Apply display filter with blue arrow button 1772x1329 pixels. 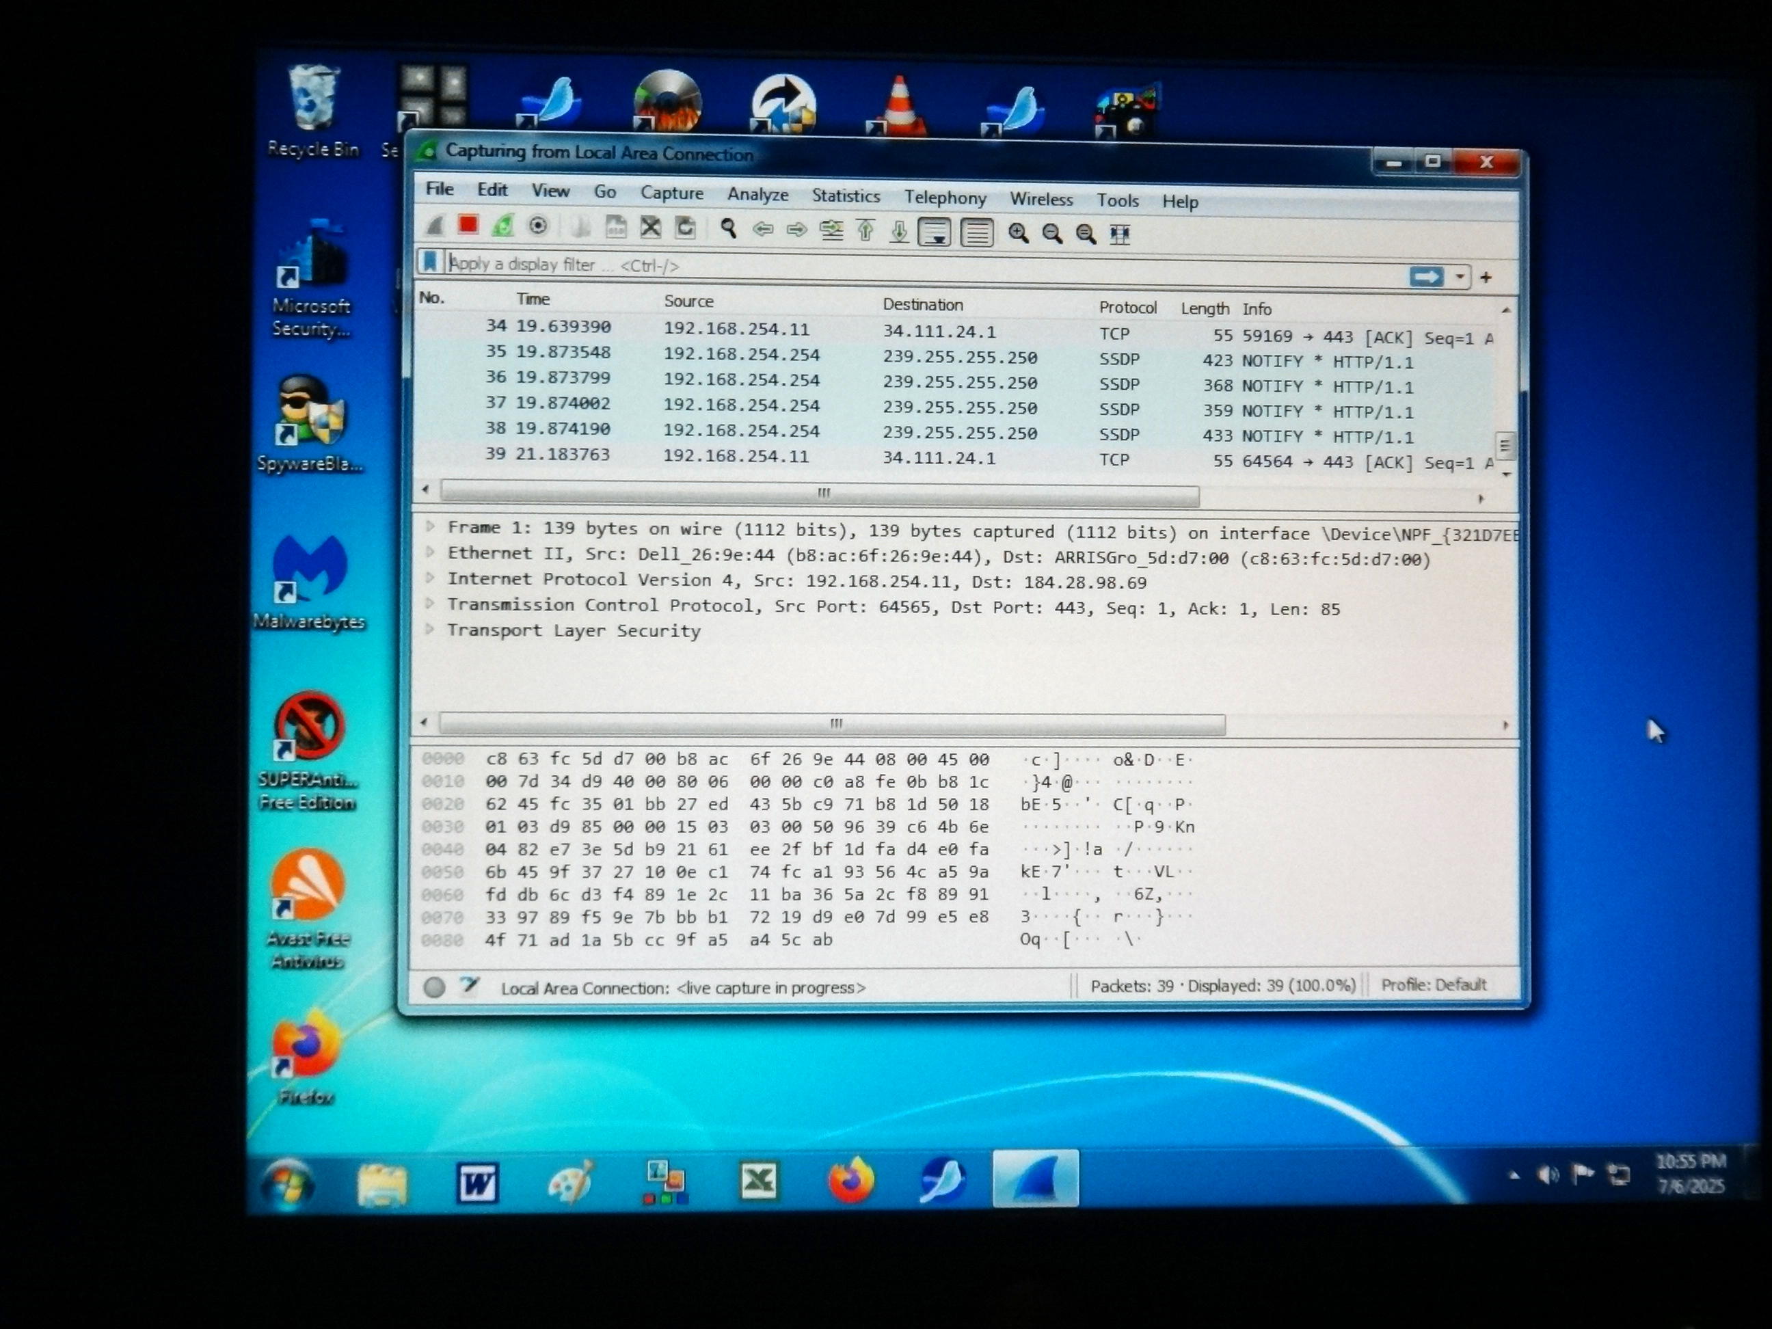pos(1426,276)
